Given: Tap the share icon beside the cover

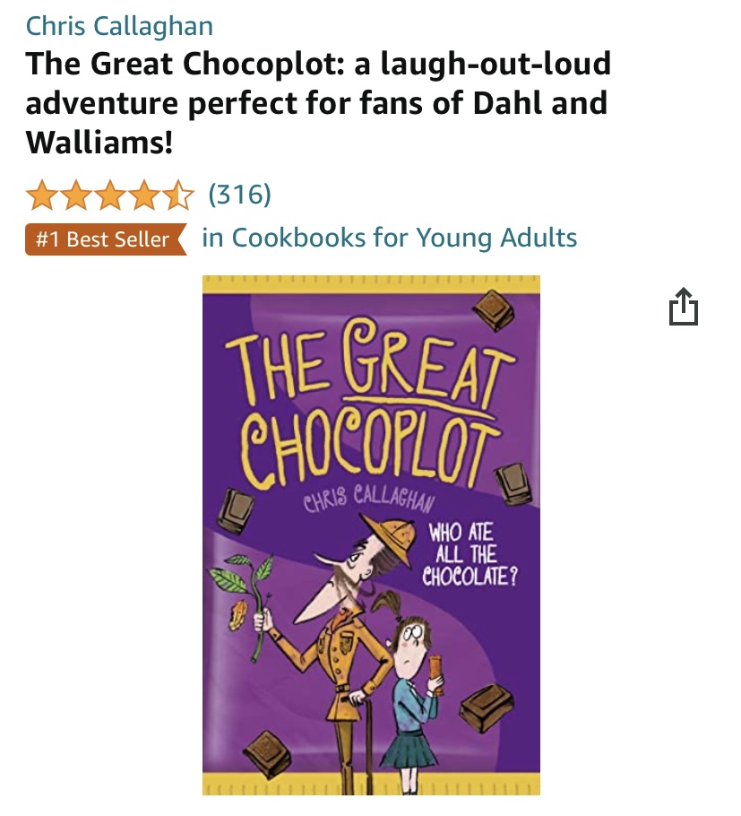Looking at the screenshot, I should pyautogui.click(x=684, y=307).
